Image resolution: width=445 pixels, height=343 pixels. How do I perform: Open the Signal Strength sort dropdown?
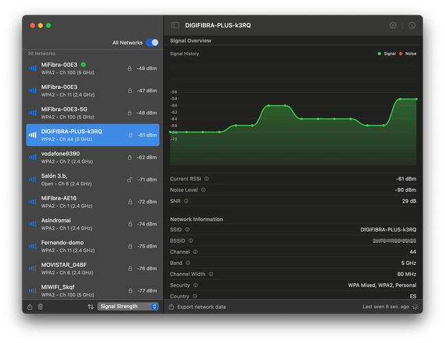click(x=128, y=307)
